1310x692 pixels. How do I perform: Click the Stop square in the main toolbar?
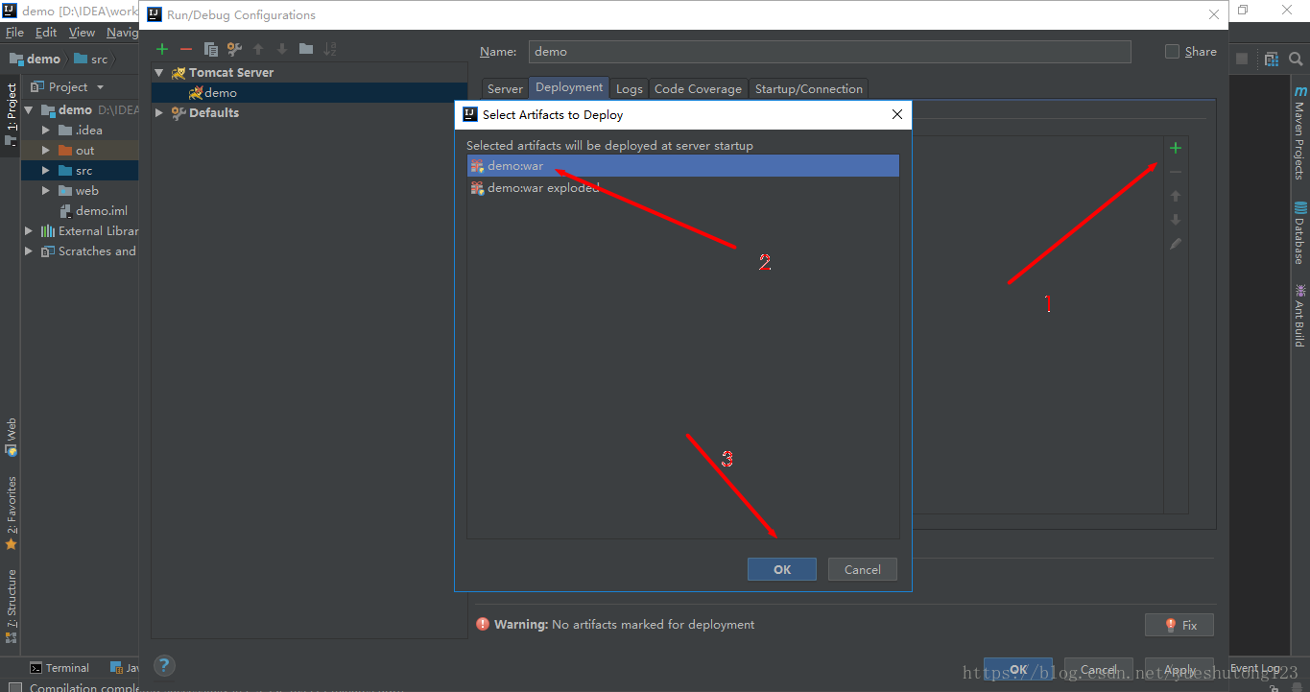pos(1241,59)
